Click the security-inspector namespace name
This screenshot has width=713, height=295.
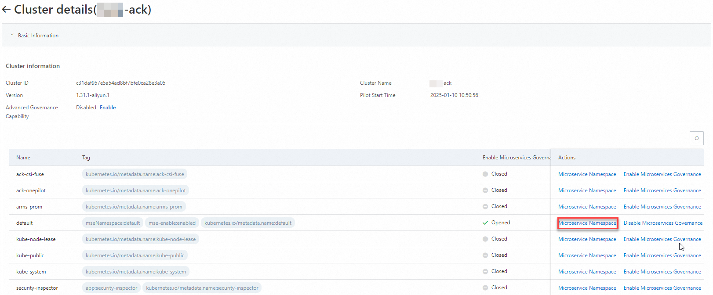click(x=37, y=288)
